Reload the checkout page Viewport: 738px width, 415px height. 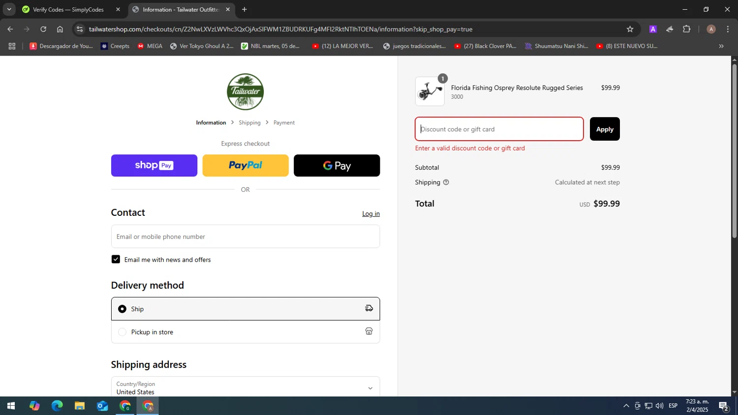tap(43, 29)
